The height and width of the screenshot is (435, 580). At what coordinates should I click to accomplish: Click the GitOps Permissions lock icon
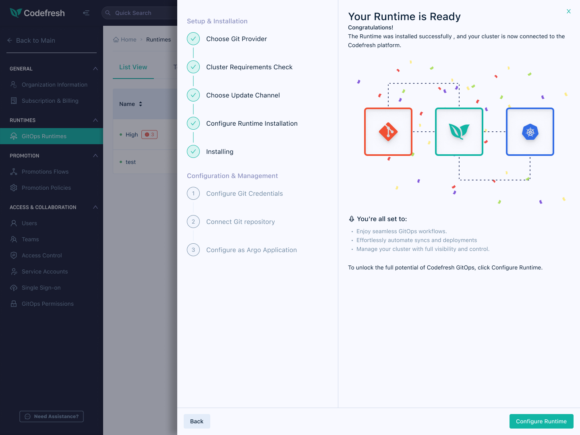click(x=14, y=304)
